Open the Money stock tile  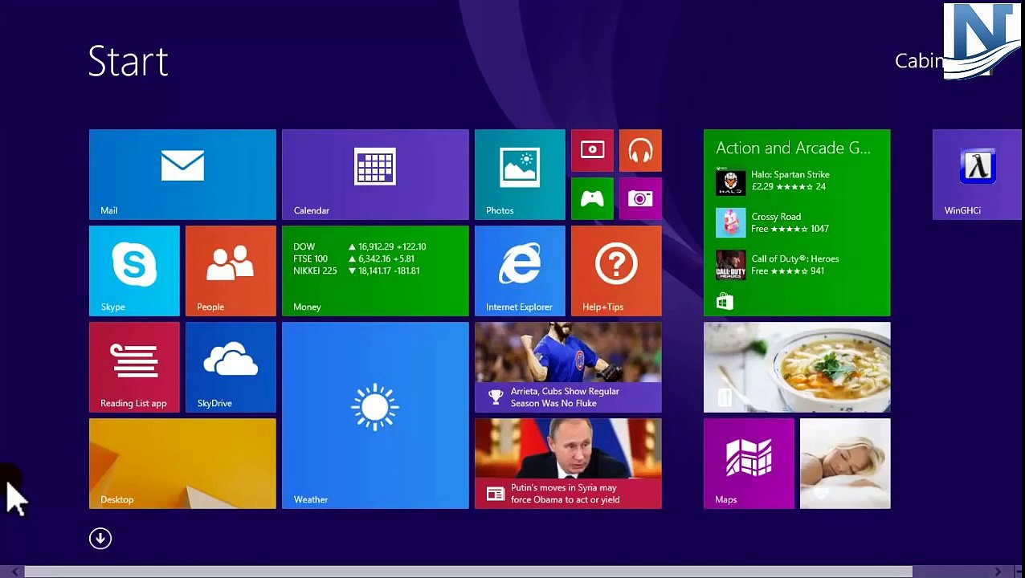[x=375, y=271]
